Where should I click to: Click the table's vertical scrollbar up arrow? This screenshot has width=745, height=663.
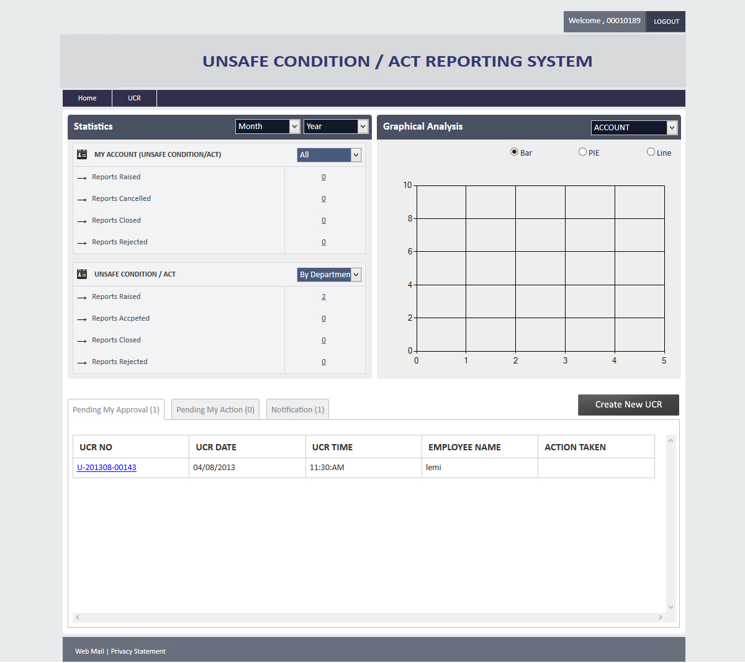670,440
